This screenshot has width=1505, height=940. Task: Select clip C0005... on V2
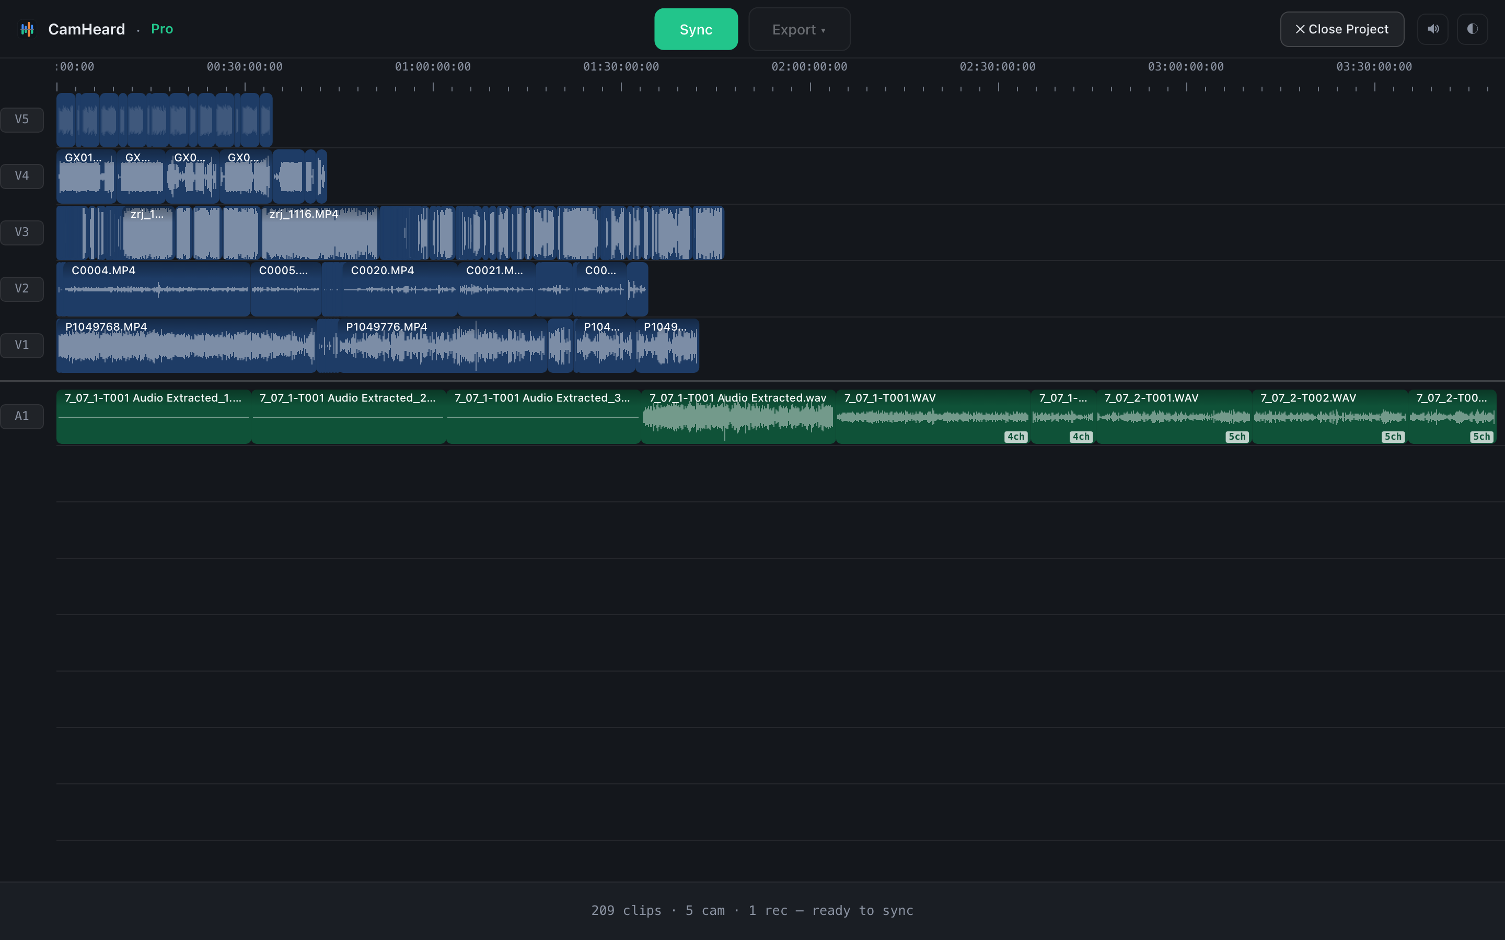point(286,289)
